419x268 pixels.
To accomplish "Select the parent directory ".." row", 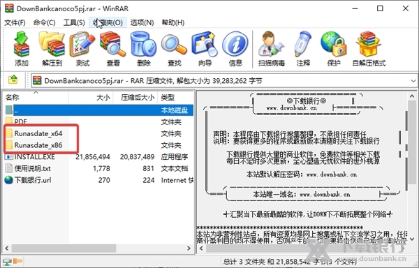I will click(99, 110).
